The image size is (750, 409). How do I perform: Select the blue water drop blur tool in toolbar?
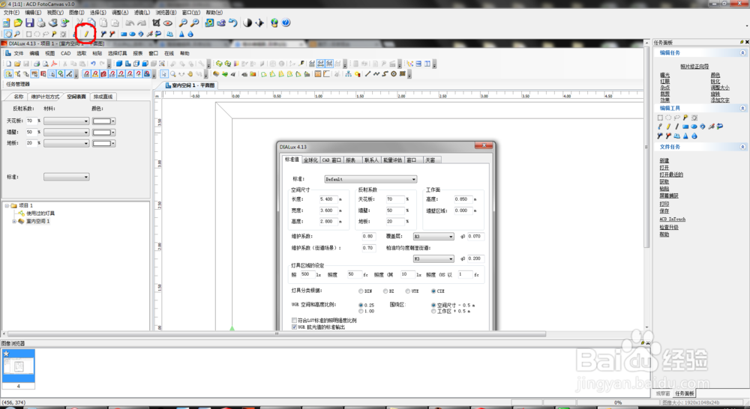pos(190,34)
